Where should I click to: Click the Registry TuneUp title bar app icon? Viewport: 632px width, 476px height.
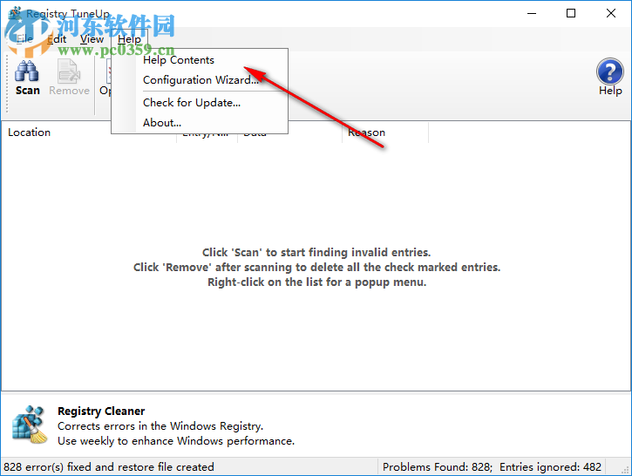click(16, 13)
